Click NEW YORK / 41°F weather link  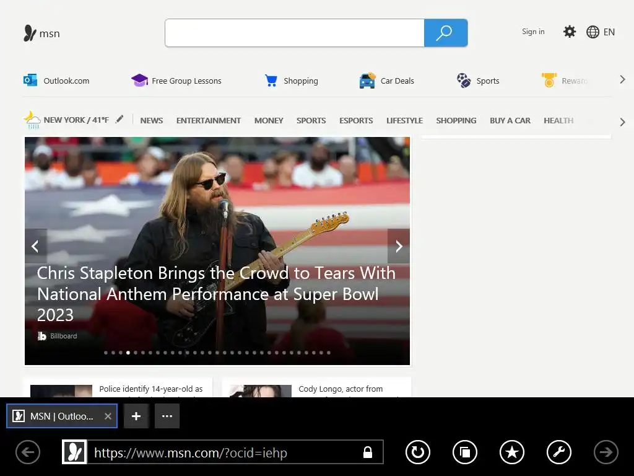point(76,120)
